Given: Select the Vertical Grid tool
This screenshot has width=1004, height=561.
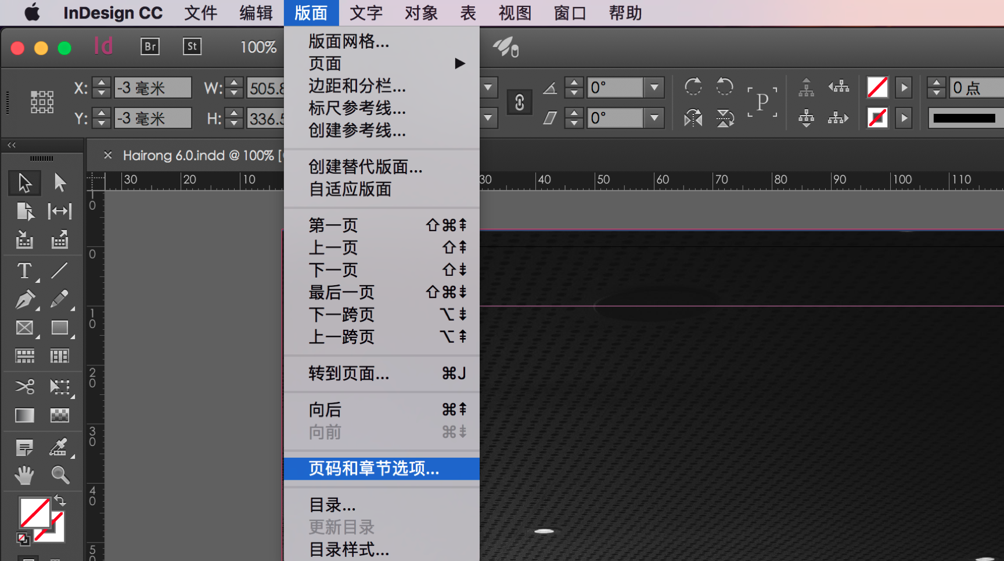Looking at the screenshot, I should pyautogui.click(x=60, y=356).
